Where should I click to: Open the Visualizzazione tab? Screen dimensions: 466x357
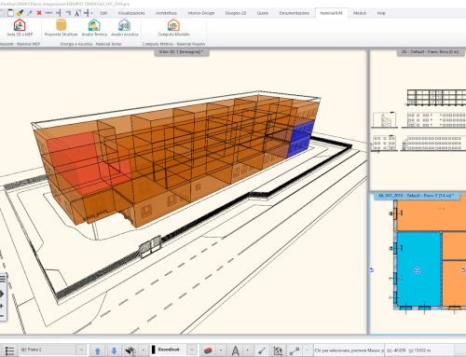[x=131, y=13]
